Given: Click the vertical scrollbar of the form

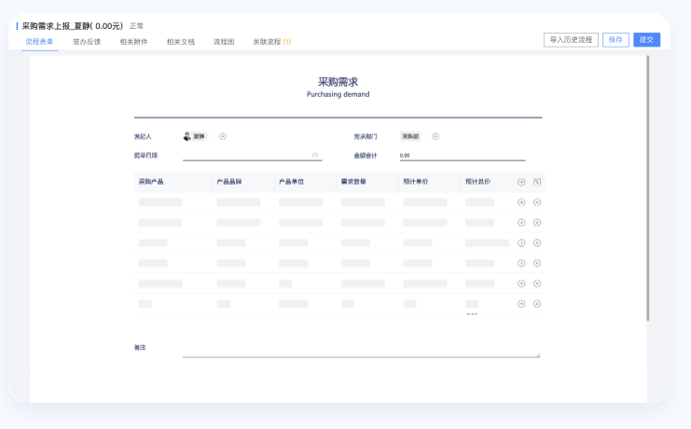Looking at the screenshot, I should pyautogui.click(x=648, y=187).
